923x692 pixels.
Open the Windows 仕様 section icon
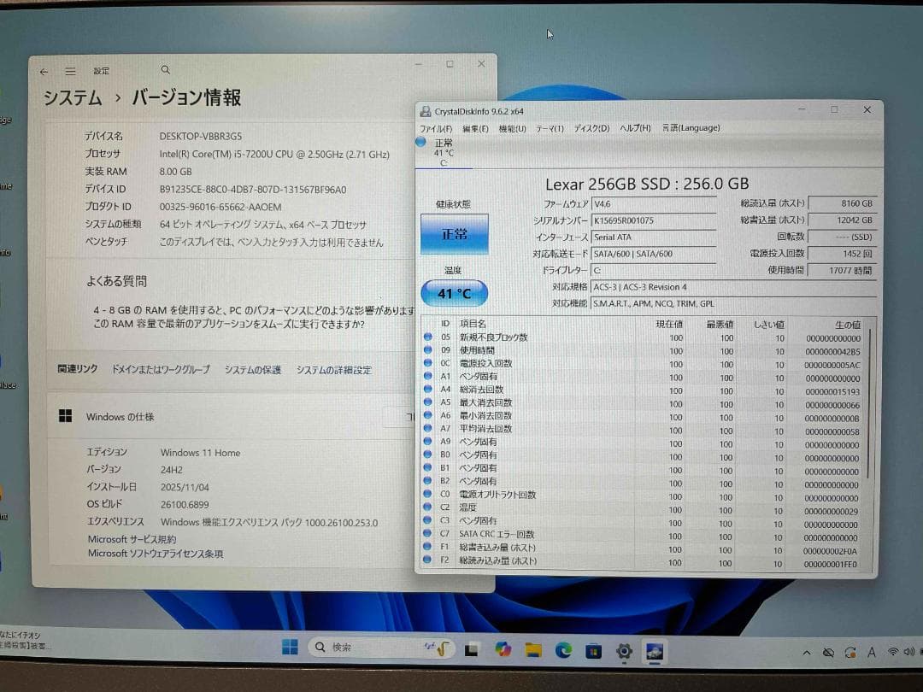65,416
